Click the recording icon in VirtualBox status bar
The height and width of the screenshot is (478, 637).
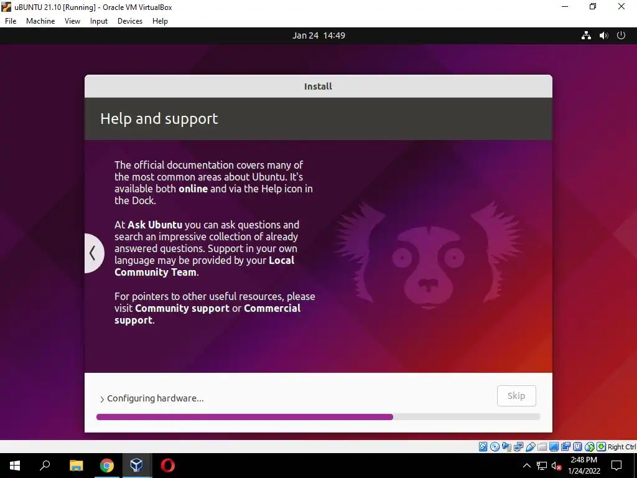(x=565, y=447)
